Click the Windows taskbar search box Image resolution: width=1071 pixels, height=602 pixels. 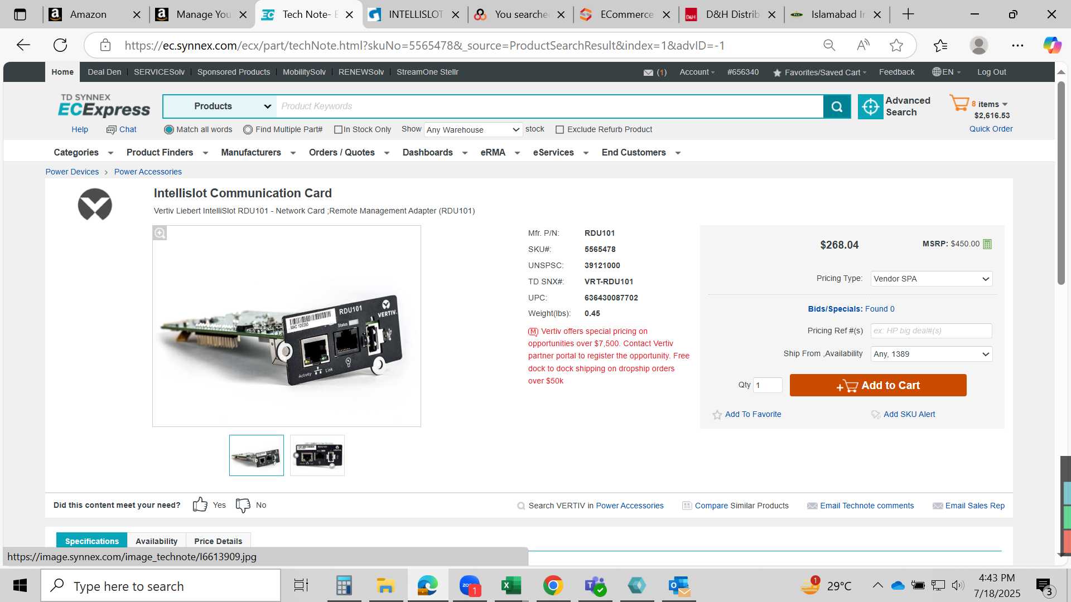click(x=161, y=586)
